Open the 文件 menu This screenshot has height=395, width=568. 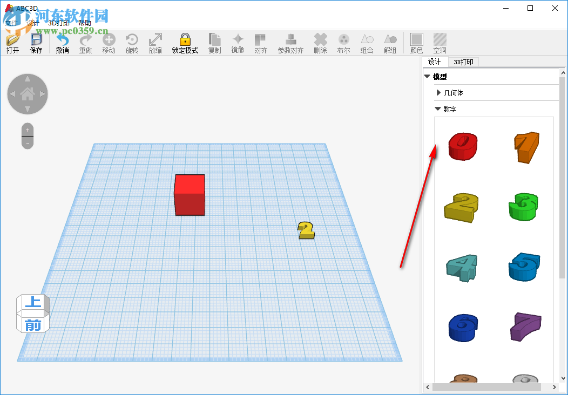point(11,23)
